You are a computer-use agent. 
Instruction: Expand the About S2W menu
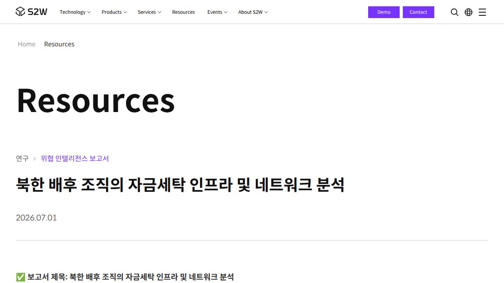(253, 12)
